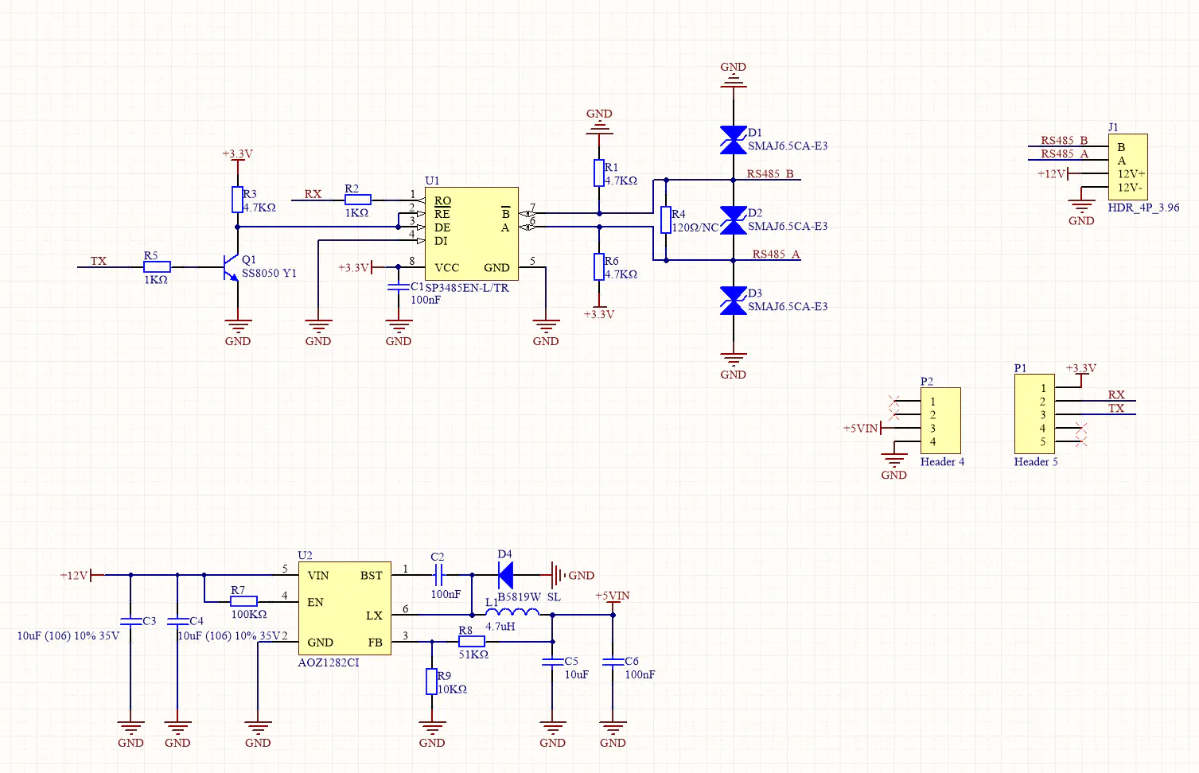Select the SP3485EN-L/TR transceiver symbol U1
Viewport: 1199px width, 773px height.
pyautogui.click(x=471, y=234)
